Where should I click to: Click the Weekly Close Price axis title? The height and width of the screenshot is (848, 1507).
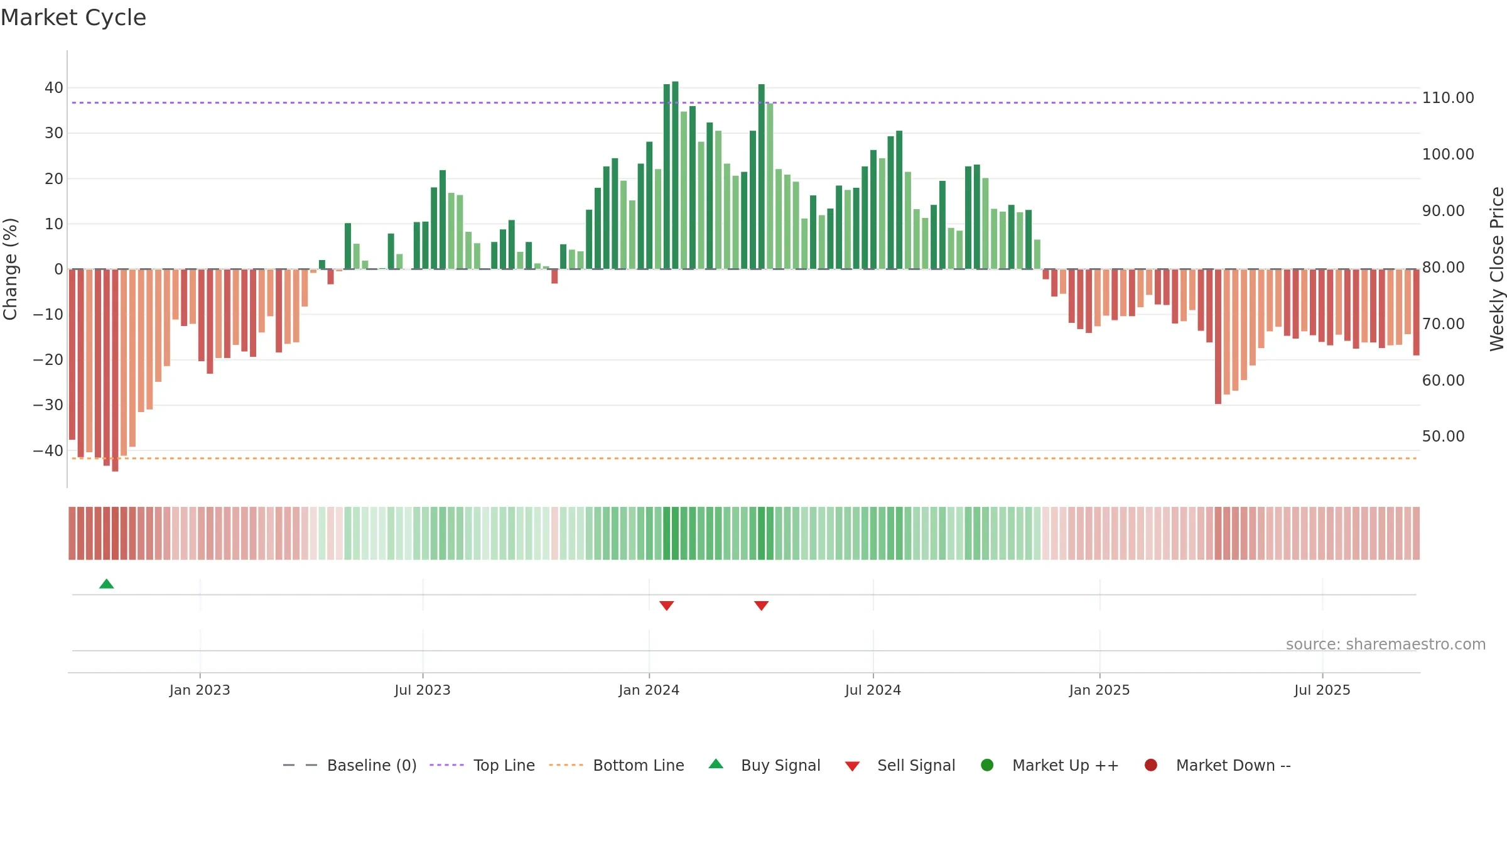point(1497,269)
